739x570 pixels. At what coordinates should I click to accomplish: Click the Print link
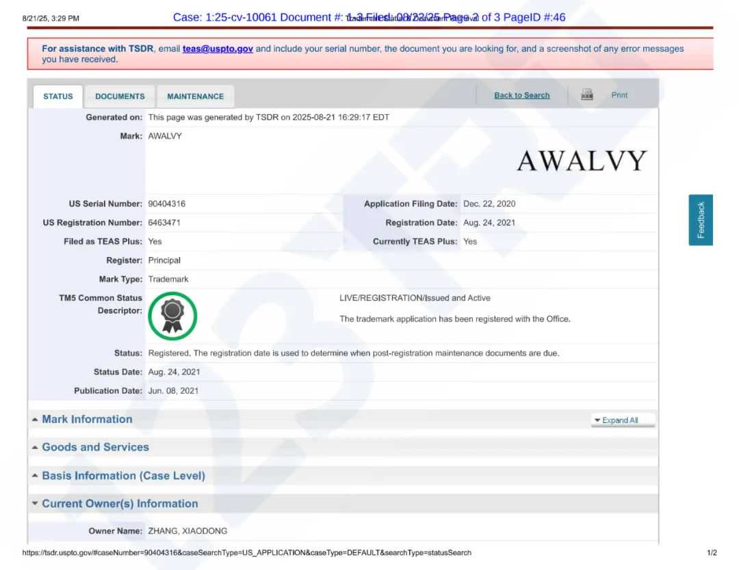619,95
